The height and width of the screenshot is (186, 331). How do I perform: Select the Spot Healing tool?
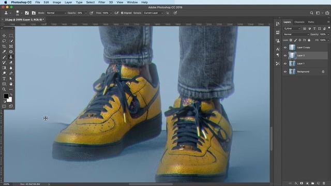click(x=11, y=52)
